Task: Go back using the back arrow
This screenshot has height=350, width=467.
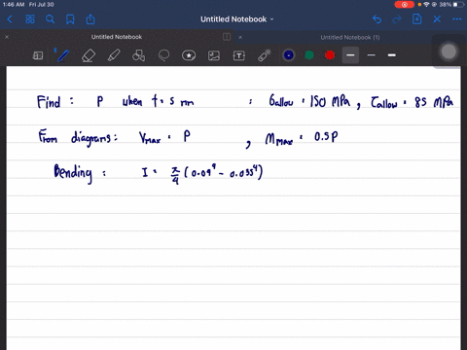Action: pos(10,19)
